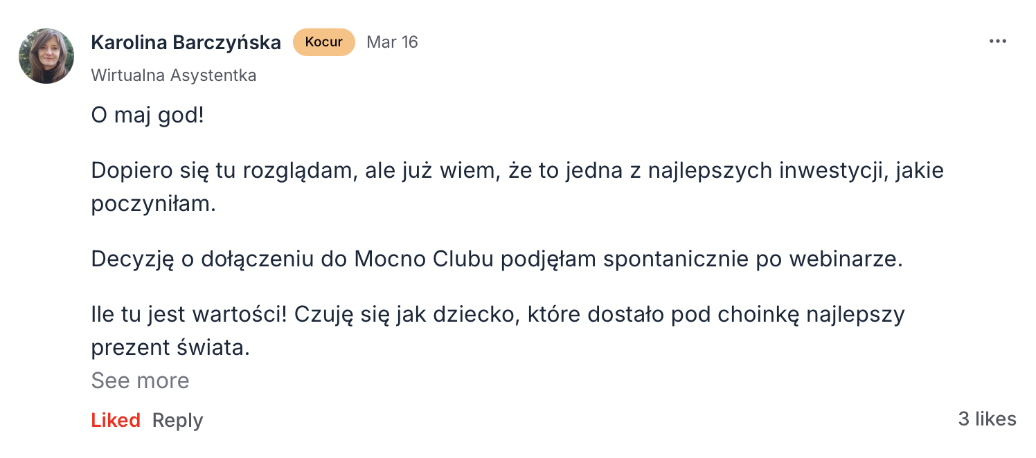1036x458 pixels.
Task: Show who liked via 3 likes
Action: [x=987, y=419]
